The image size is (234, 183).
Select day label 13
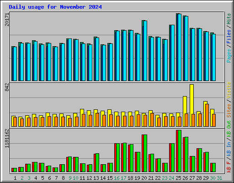pyautogui.click(x=96, y=178)
